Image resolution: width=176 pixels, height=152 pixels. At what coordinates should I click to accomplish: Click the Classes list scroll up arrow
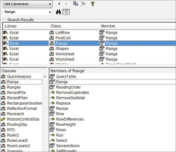(x=45, y=77)
